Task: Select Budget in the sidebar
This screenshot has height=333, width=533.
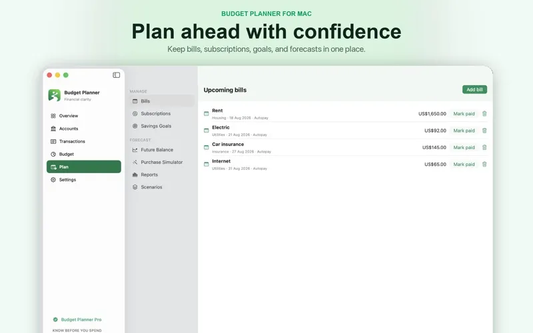Action: coord(84,154)
